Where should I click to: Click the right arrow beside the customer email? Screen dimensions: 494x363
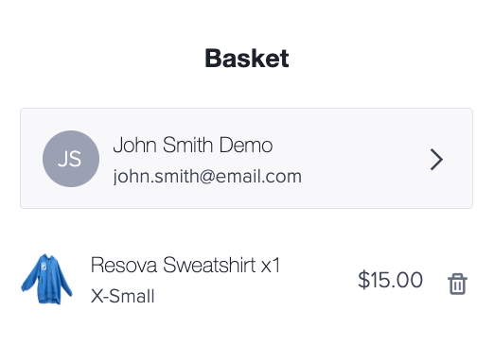[x=436, y=160]
